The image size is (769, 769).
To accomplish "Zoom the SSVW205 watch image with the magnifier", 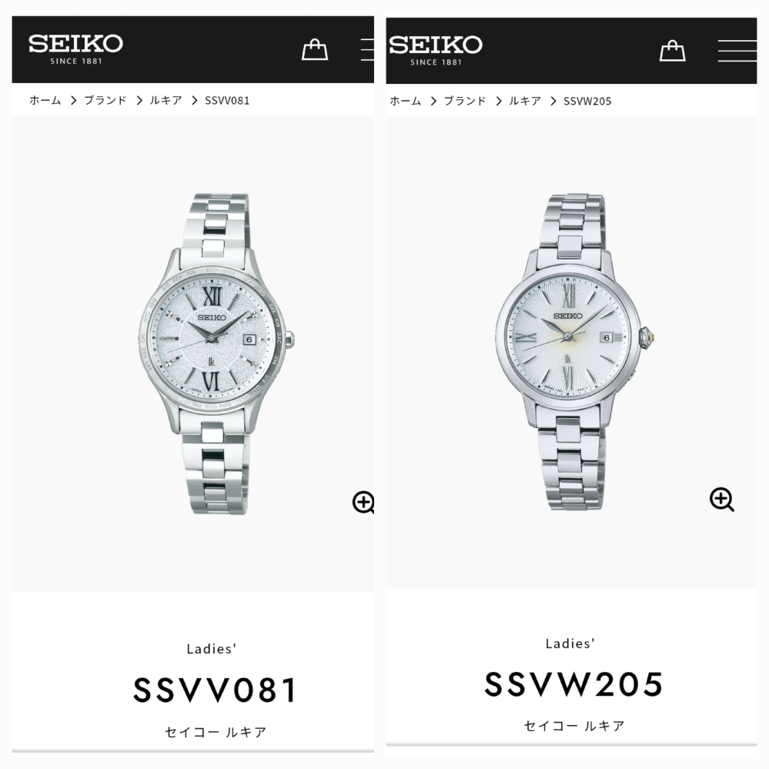I will [x=722, y=500].
